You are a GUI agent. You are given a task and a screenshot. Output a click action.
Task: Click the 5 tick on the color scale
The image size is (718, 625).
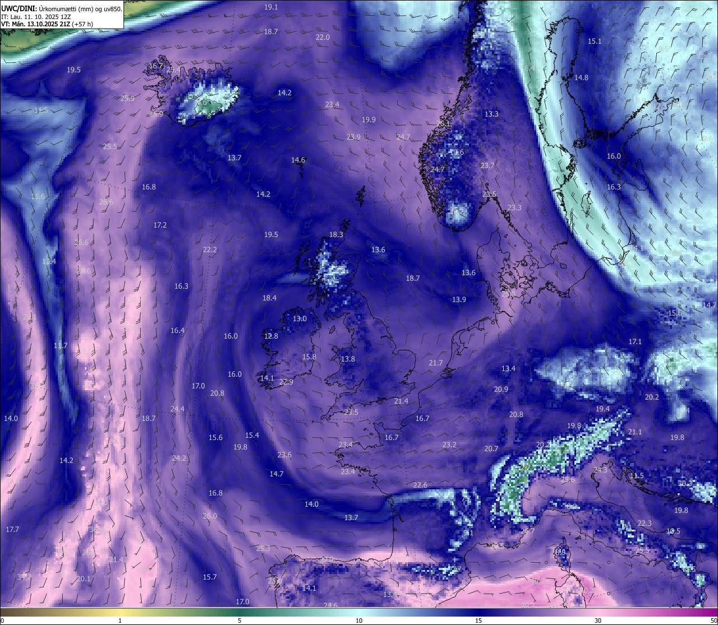pyautogui.click(x=240, y=621)
